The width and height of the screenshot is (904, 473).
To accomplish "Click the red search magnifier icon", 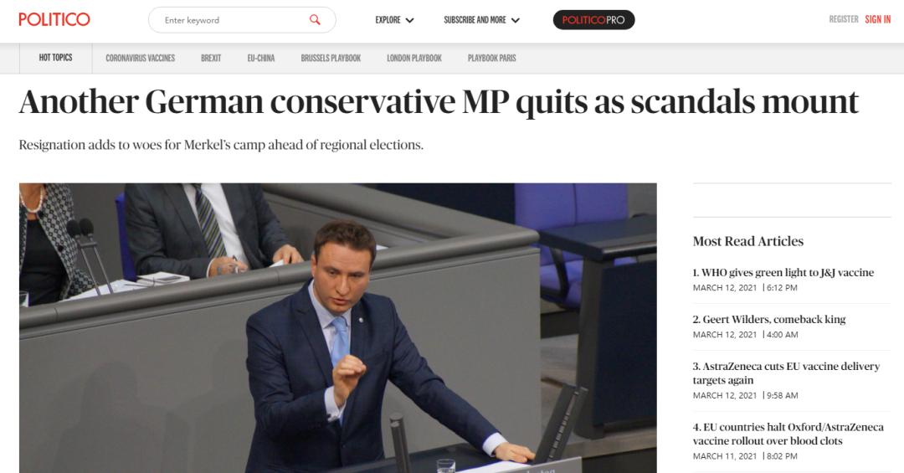I will 315,19.
